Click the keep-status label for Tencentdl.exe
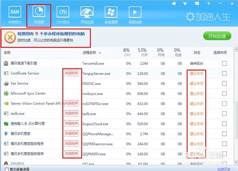The width and height of the screenshot is (238, 171). (x=197, y=64)
